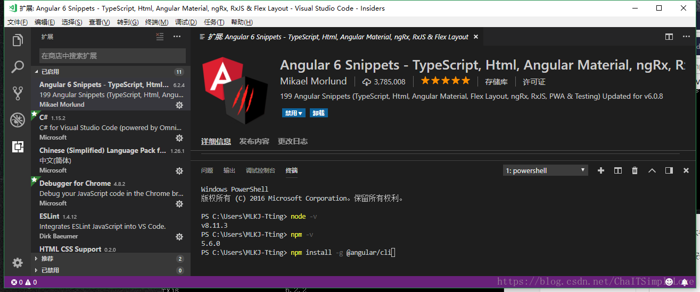This screenshot has width=700, height=292.
Task: Open the 1: powershell terminal dropdown
Action: 546,170
